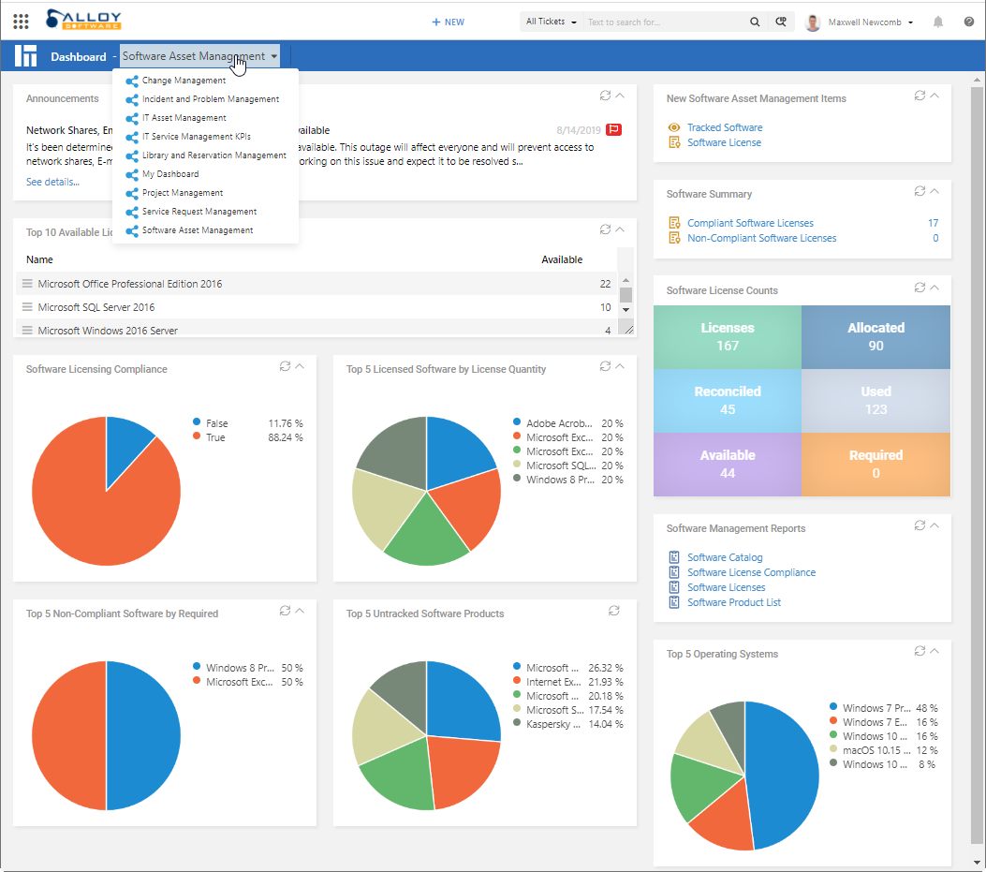
Task: Open Non-Compliant Software Licenses link
Action: 761,239
